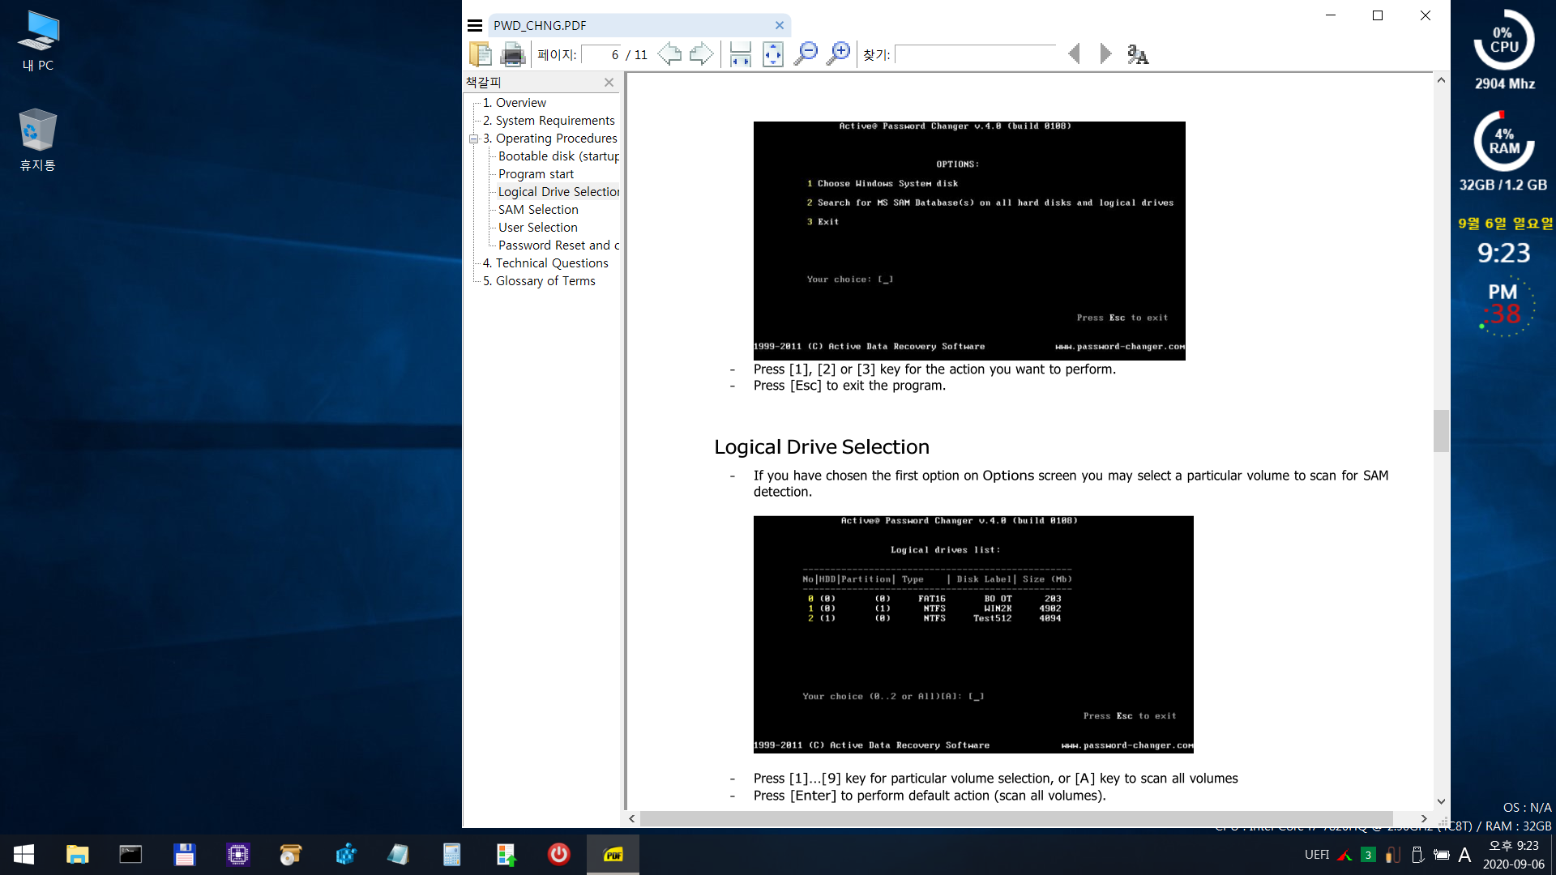
Task: Open the Windows Start menu
Action: pyautogui.click(x=24, y=855)
